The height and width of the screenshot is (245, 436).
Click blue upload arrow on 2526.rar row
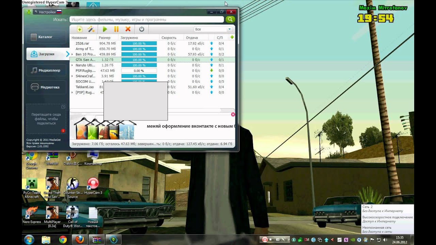212,44
